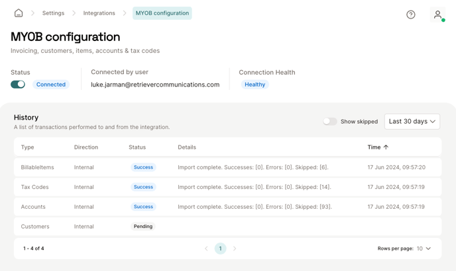Screen dimensions: 456x271
Task: Click the Healthy connection badge
Action: tap(255, 85)
